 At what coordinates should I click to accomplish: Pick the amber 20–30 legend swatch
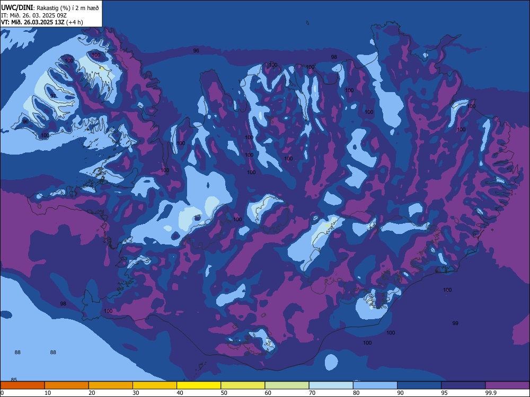coord(111,385)
